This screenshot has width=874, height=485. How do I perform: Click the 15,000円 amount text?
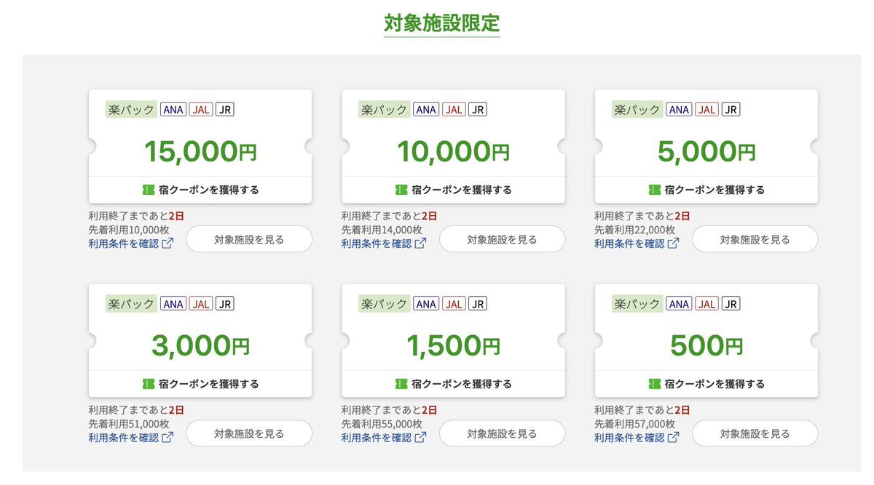(200, 151)
